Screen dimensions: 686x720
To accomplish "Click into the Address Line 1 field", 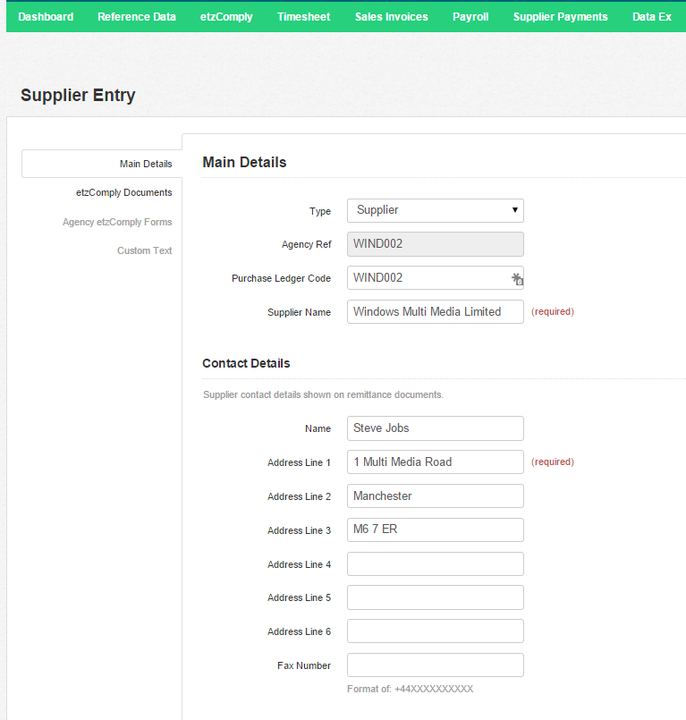I will tap(436, 462).
